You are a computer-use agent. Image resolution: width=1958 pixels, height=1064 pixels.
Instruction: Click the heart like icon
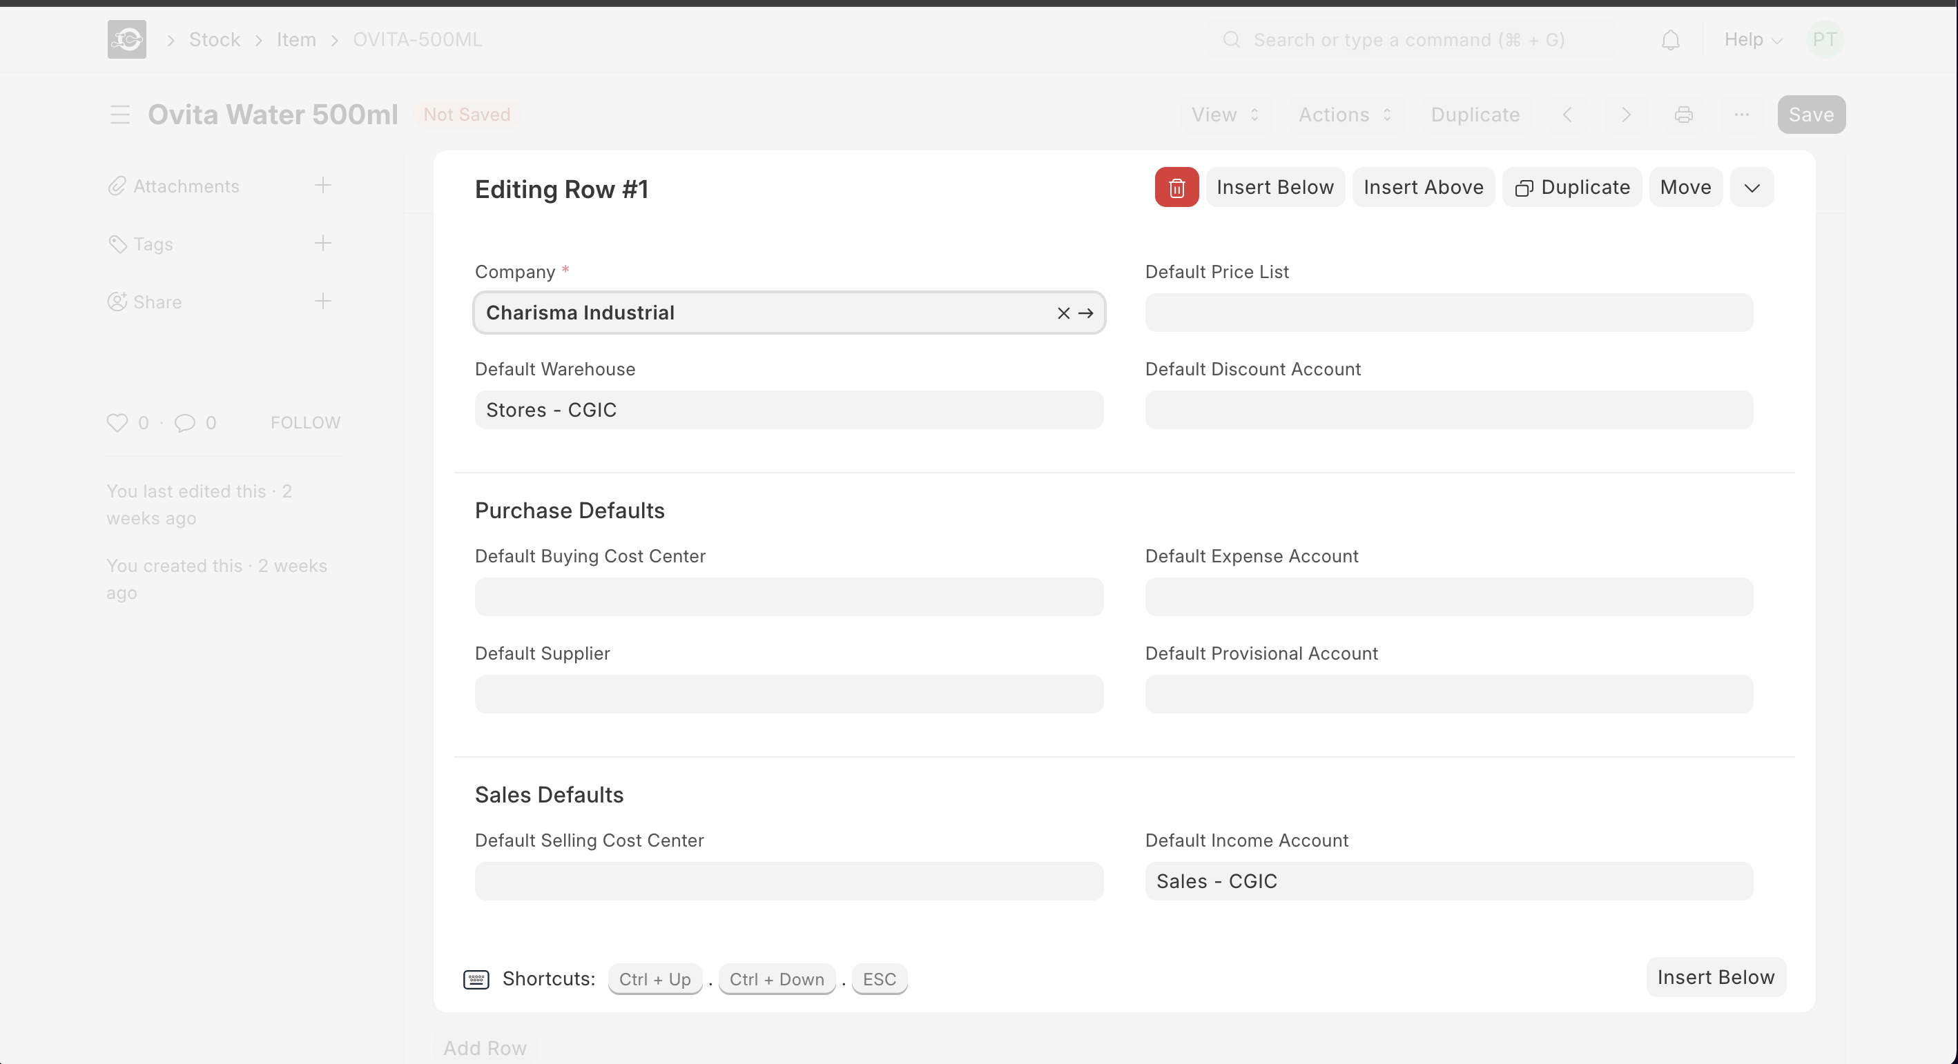[x=117, y=422]
